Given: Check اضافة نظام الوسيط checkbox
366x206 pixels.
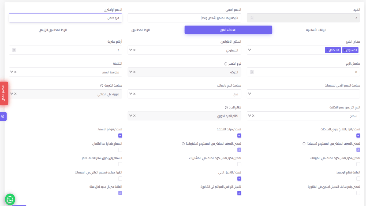Looking at the screenshot, I should pyautogui.click(x=358, y=178).
